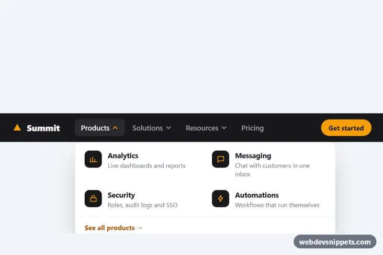Click the Analytics bar chart icon
This screenshot has width=383, height=255.
(x=93, y=159)
